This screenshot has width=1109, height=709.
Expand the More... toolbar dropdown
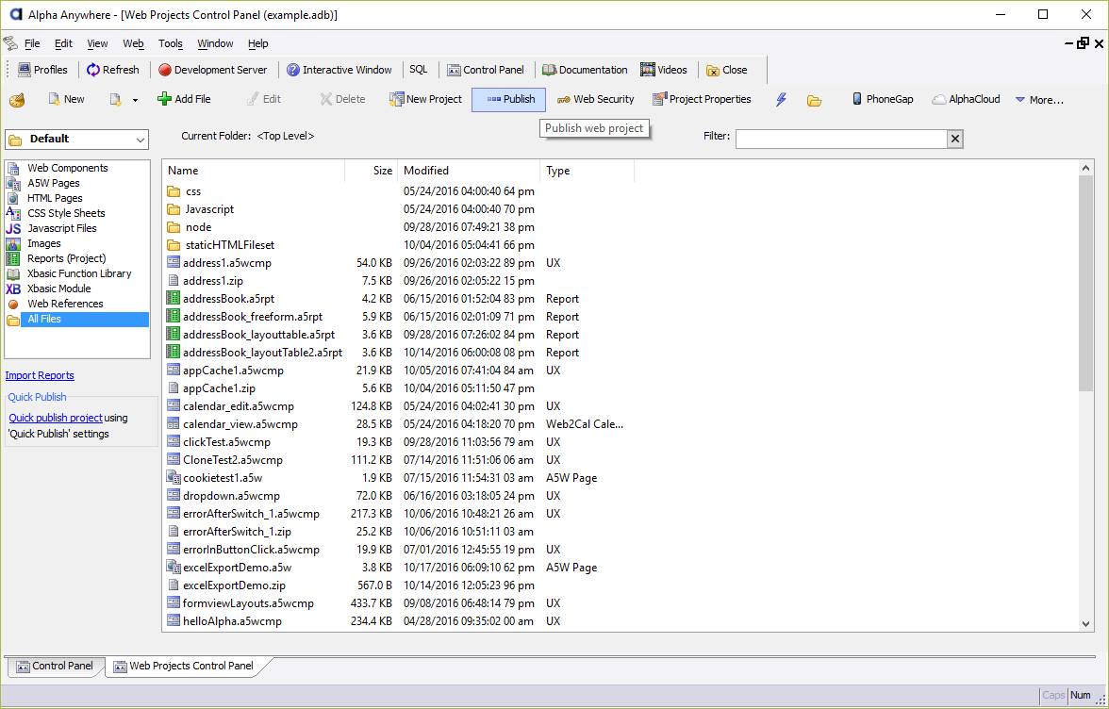[1039, 100]
